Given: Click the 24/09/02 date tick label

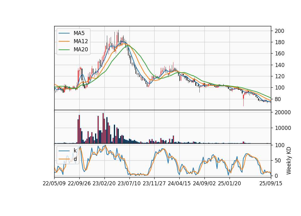Looking at the screenshot, I should click(x=204, y=183).
